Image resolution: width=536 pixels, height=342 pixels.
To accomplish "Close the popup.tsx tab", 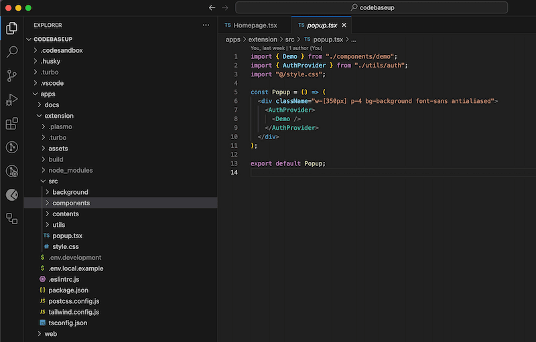I will tap(344, 25).
